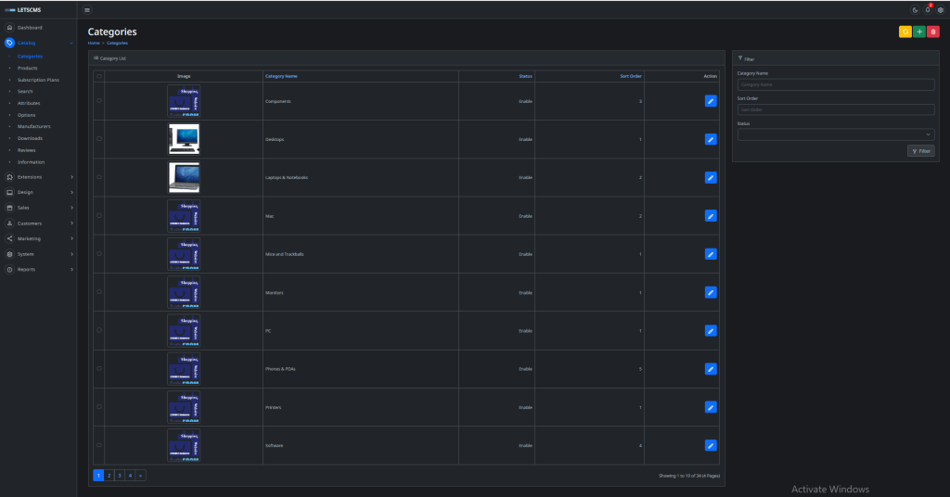Image resolution: width=950 pixels, height=497 pixels.
Task: Edit the Components category via pencil icon
Action: click(x=711, y=101)
